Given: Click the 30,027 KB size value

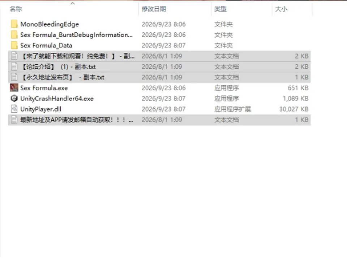Looking at the screenshot, I should 294,109.
